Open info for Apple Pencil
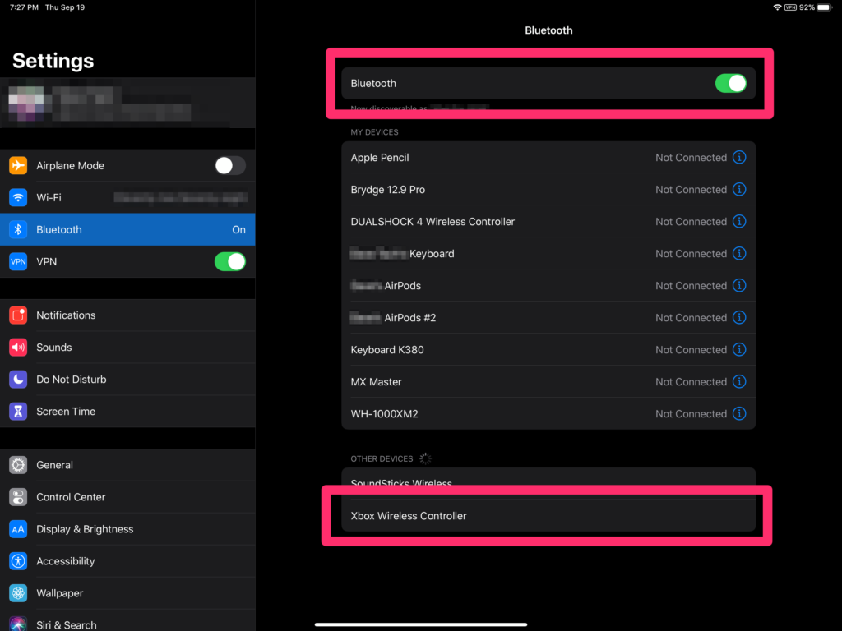This screenshot has width=842, height=631. 739,157
